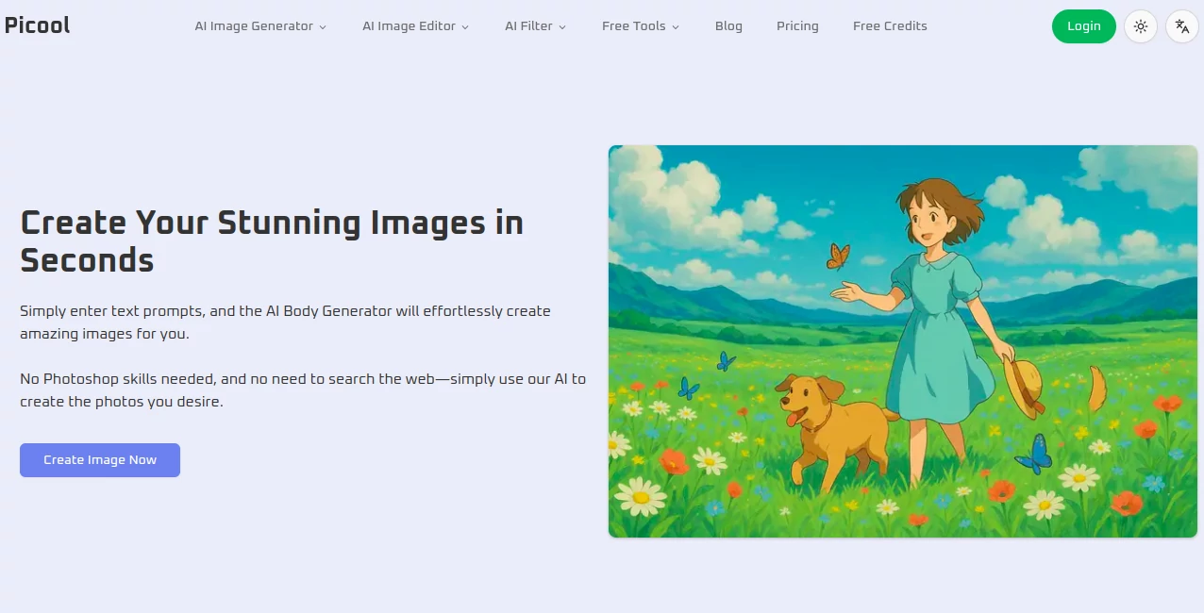Open the Pricing page
Screen dimensions: 1204x613
pyautogui.click(x=797, y=26)
